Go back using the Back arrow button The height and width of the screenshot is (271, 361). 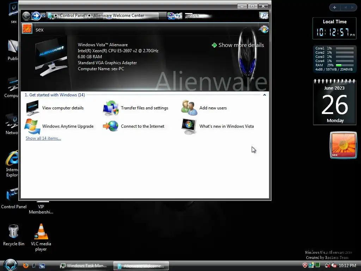coord(26,16)
